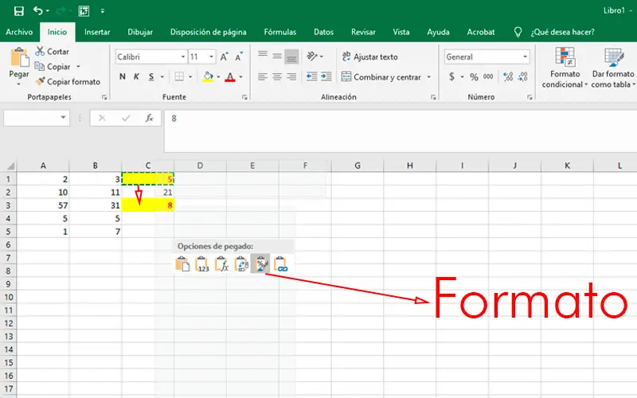Open the Portapapeles dialog launcher
The height and width of the screenshot is (398, 637).
tap(104, 97)
